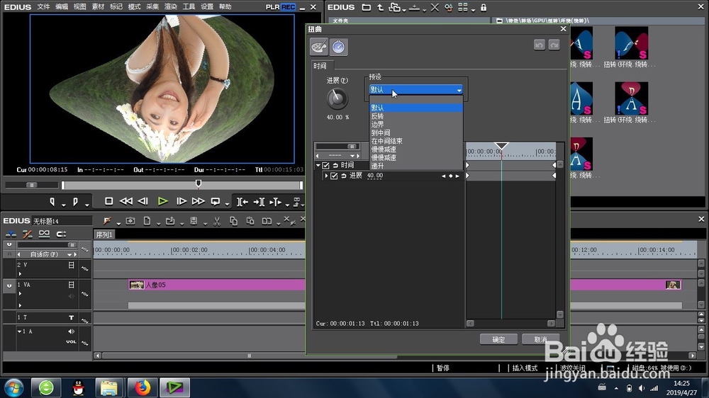This screenshot has width=709, height=398.
Task: Click the 取消 button
Action: 540,339
